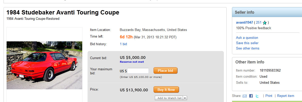Click the Print link
The image size is (302, 102).
pos(269,96)
